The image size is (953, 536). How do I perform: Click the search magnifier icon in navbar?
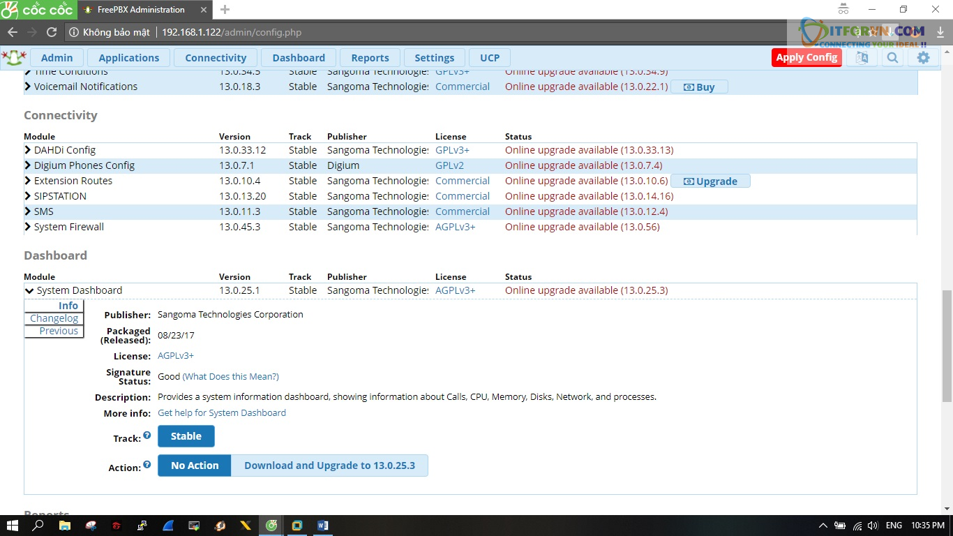892,58
